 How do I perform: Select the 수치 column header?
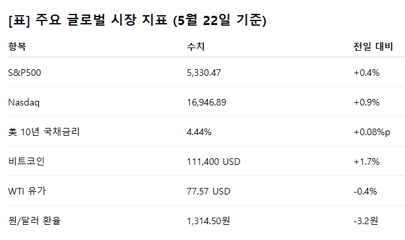pos(196,47)
